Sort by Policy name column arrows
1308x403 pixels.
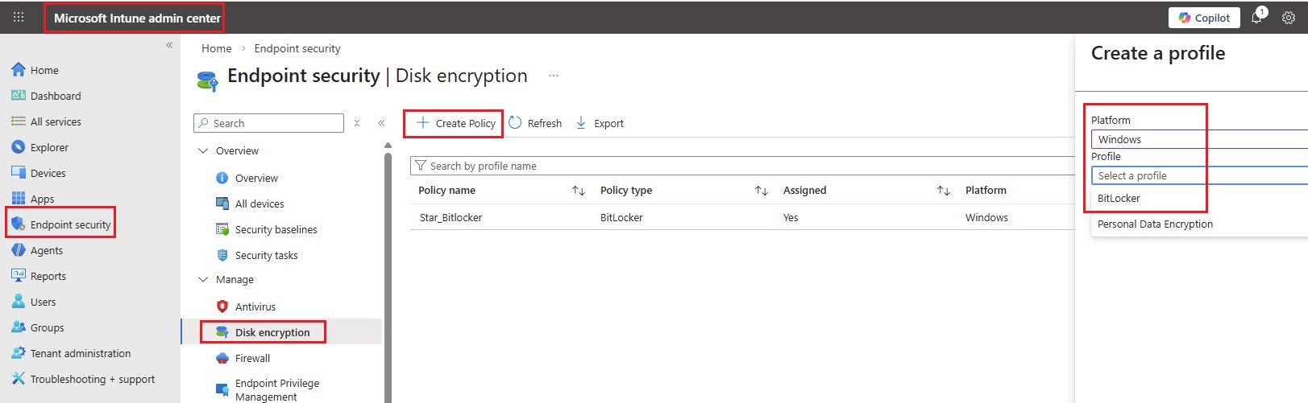(x=578, y=191)
